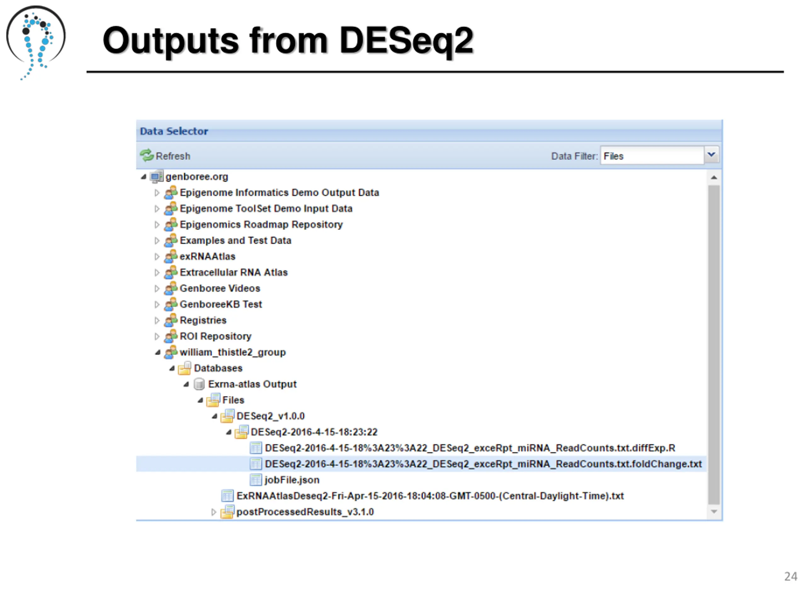This screenshot has height=604, width=806.
Task: Expand the exRNAAtlas group
Action: [157, 257]
